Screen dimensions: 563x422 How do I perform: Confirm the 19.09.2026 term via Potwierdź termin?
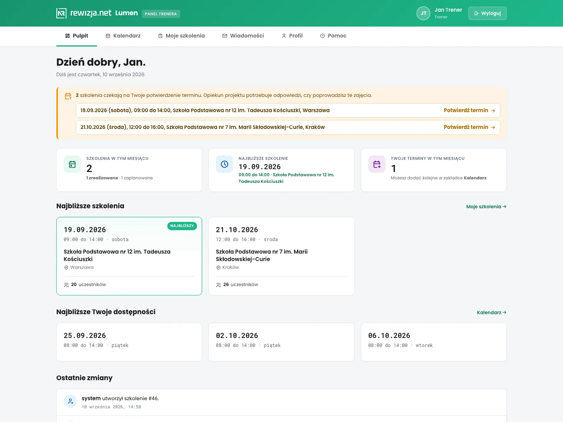[x=469, y=111]
